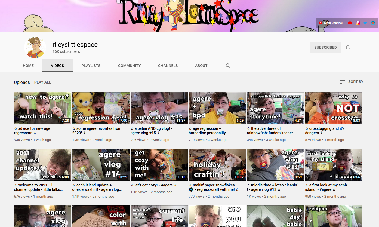379x227 pixels.
Task: Open the 'are you valid?' thumbnail
Action: pyautogui.click(x=217, y=216)
